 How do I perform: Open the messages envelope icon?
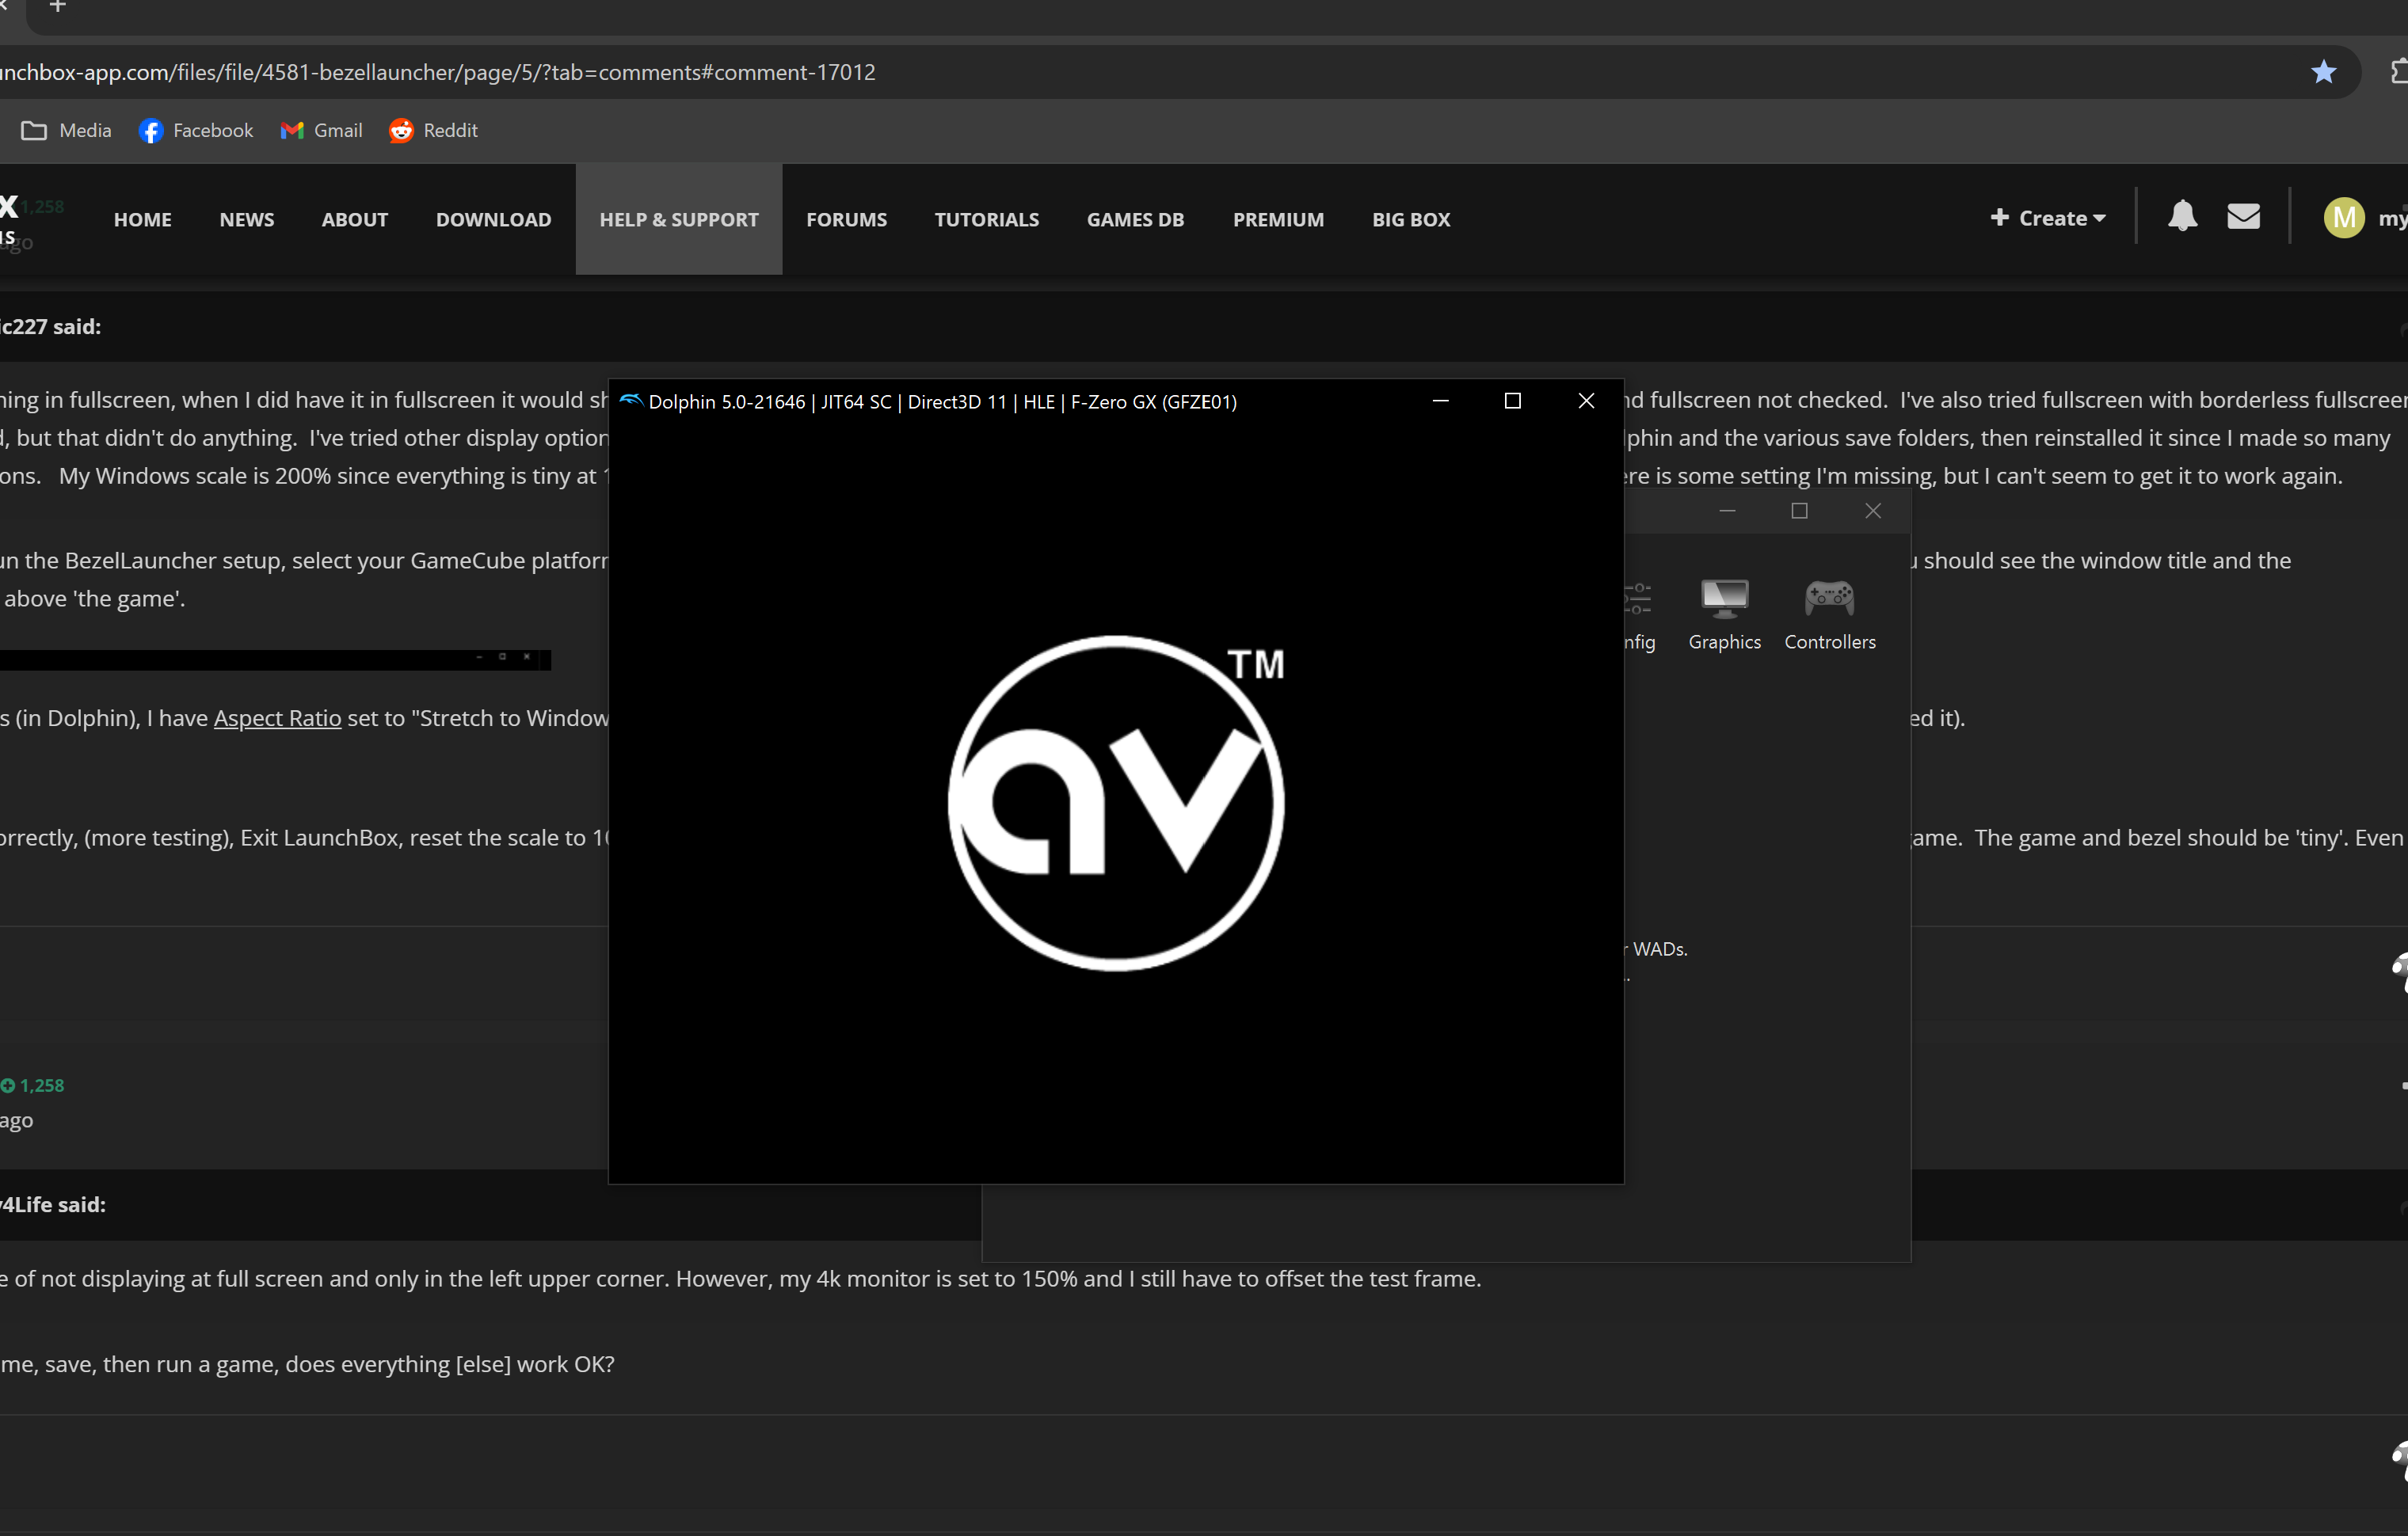pyautogui.click(x=2243, y=217)
